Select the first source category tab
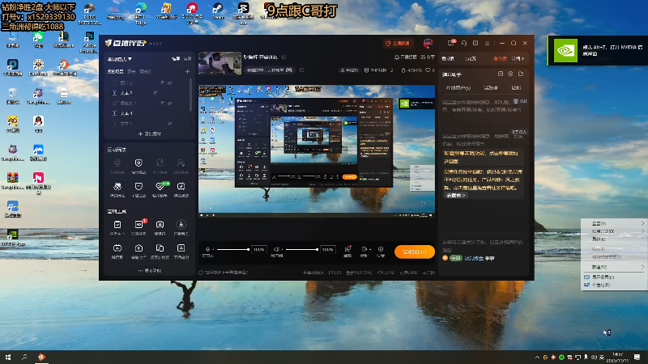Screen dimensions: 648x364 pos(115,71)
